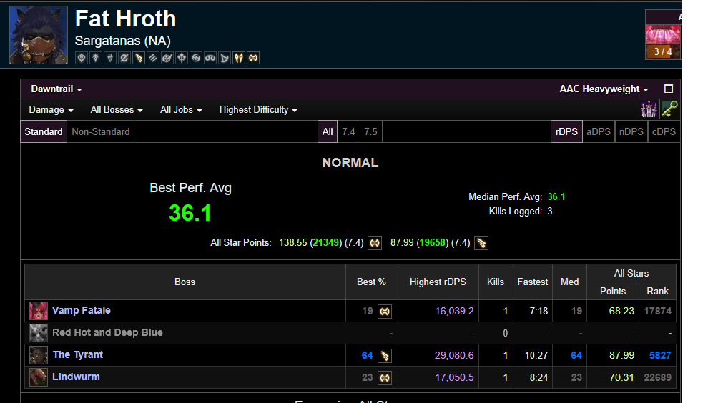Click Fat Hroth character avatar
Screen dimensions: 718x403
39,35
